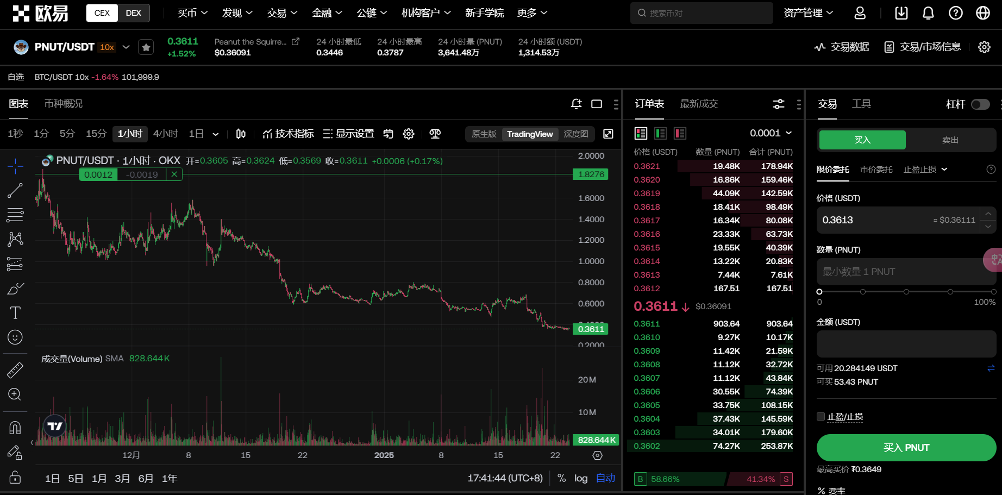Select the pattern drawing tool
The image size is (1002, 495).
coord(15,239)
